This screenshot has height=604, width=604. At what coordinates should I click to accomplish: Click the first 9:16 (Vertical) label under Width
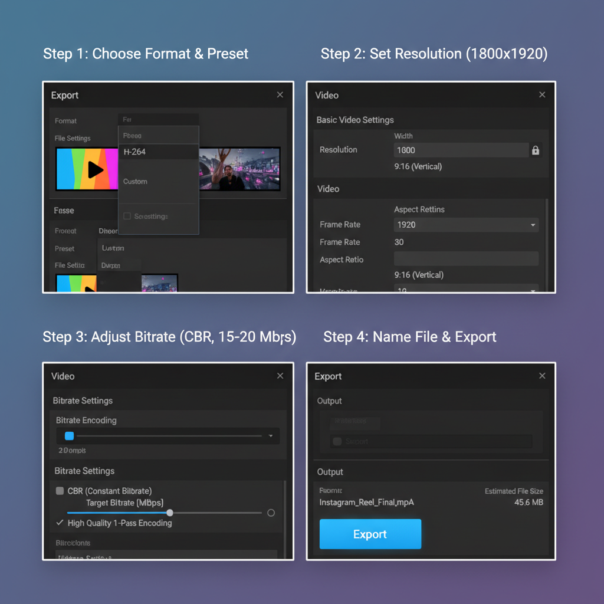pyautogui.click(x=418, y=166)
